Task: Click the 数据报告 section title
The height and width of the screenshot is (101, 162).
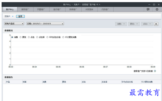Action: tap(9, 77)
